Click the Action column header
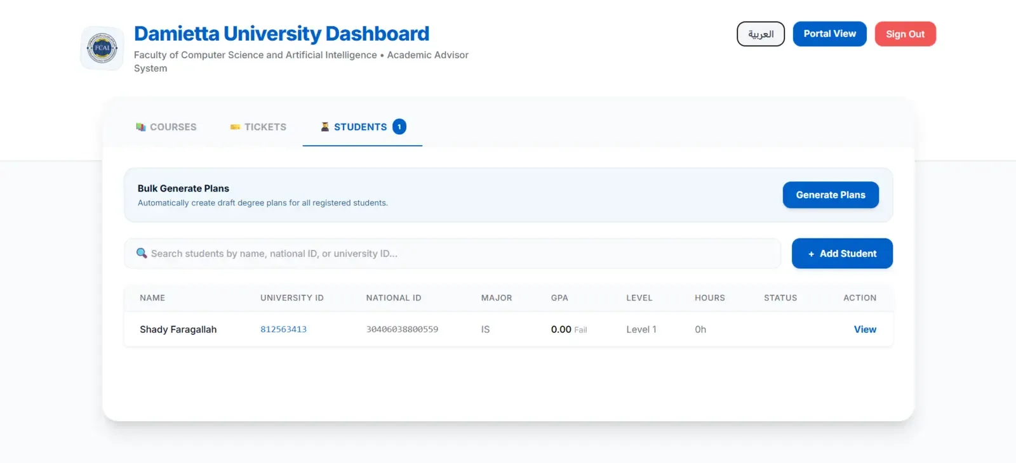Screen dimensions: 1016x463 (860, 298)
